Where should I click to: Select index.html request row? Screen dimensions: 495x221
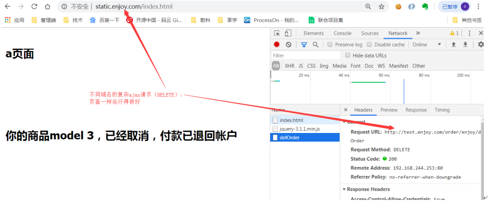(305, 120)
